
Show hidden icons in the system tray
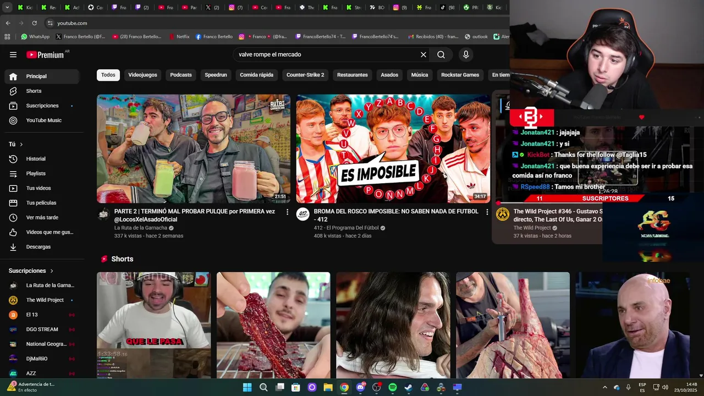604,387
